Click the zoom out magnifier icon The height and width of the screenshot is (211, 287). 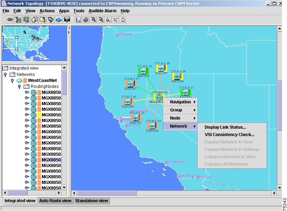[101, 20]
